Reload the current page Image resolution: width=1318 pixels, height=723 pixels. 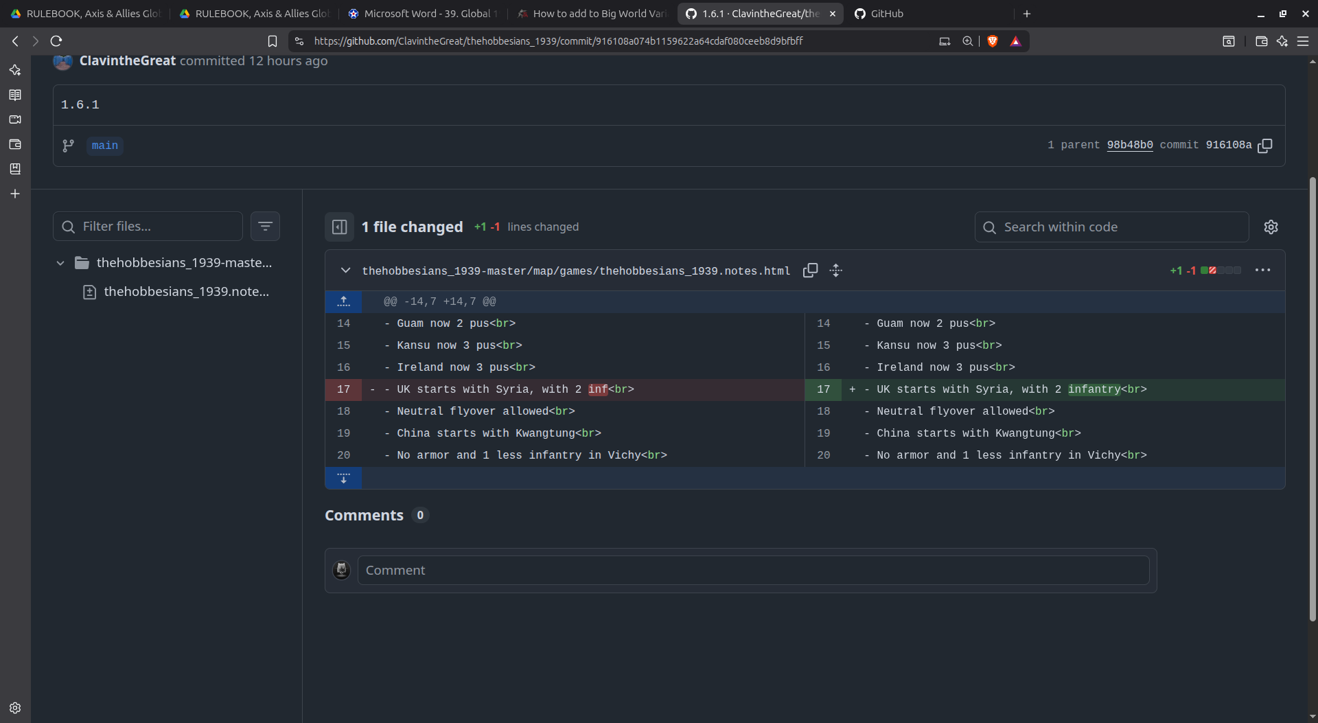[56, 41]
